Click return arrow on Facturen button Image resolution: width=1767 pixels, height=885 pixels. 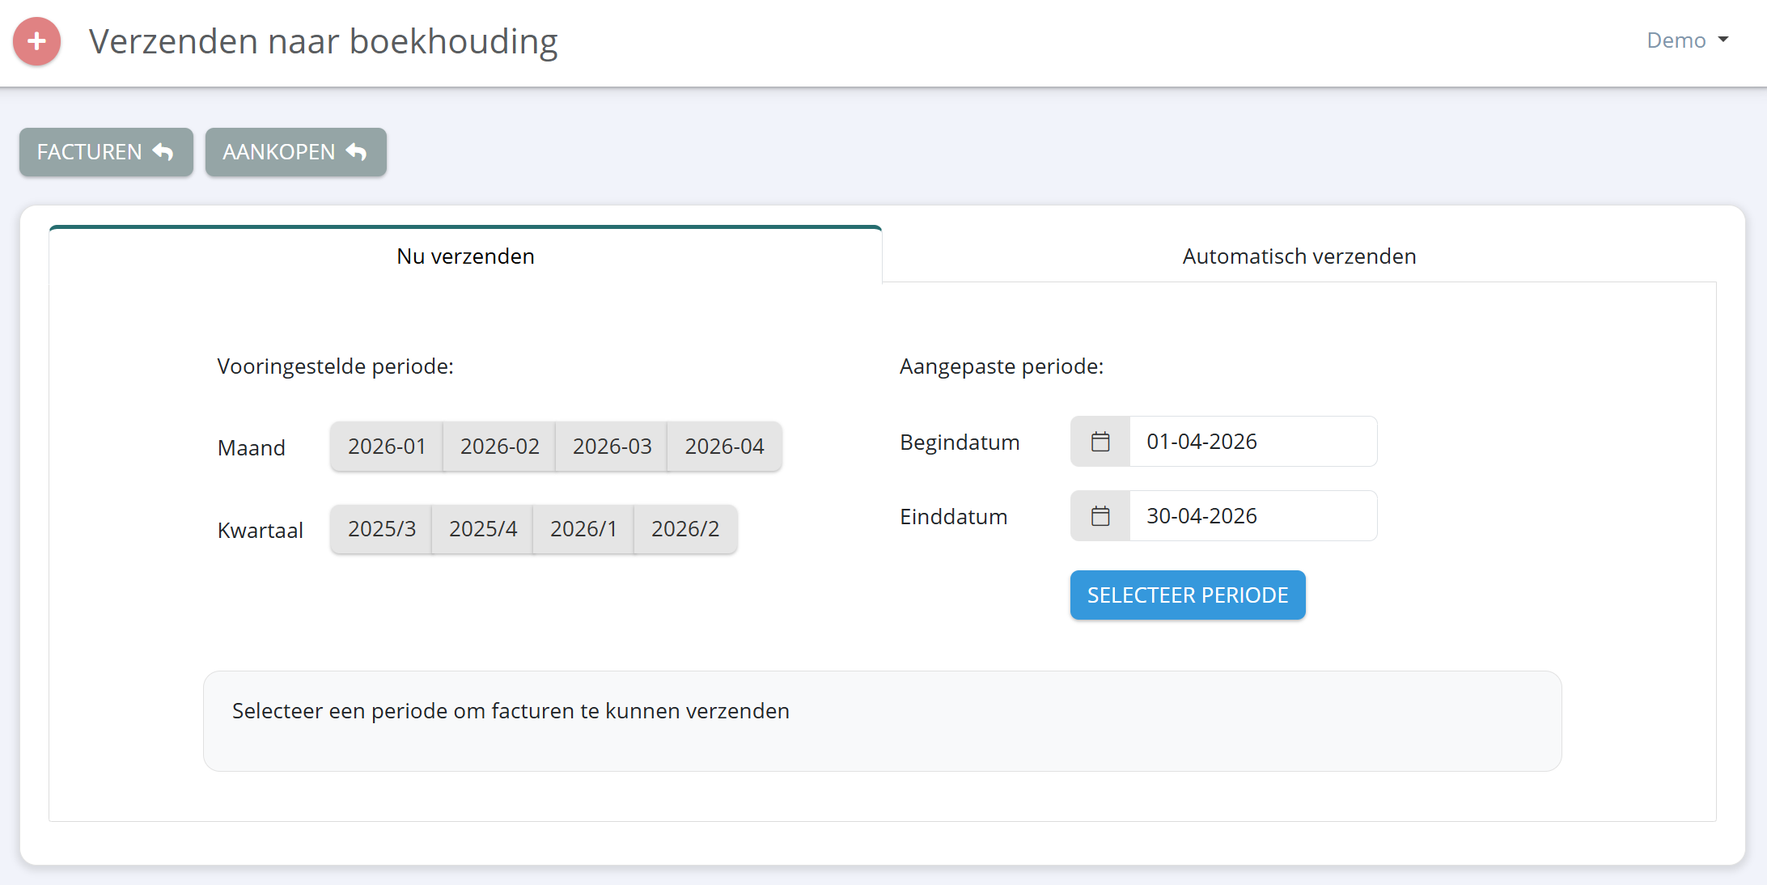coord(163,152)
